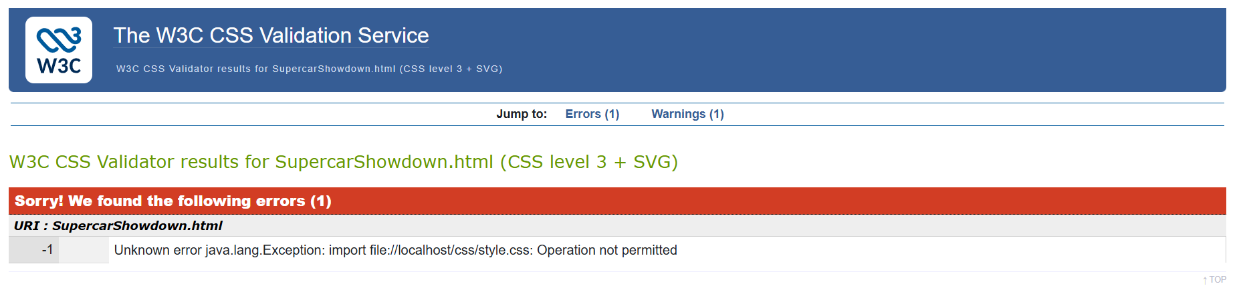Click the W3C logo icon
Viewport: 1241px width, 290px height.
point(59,50)
